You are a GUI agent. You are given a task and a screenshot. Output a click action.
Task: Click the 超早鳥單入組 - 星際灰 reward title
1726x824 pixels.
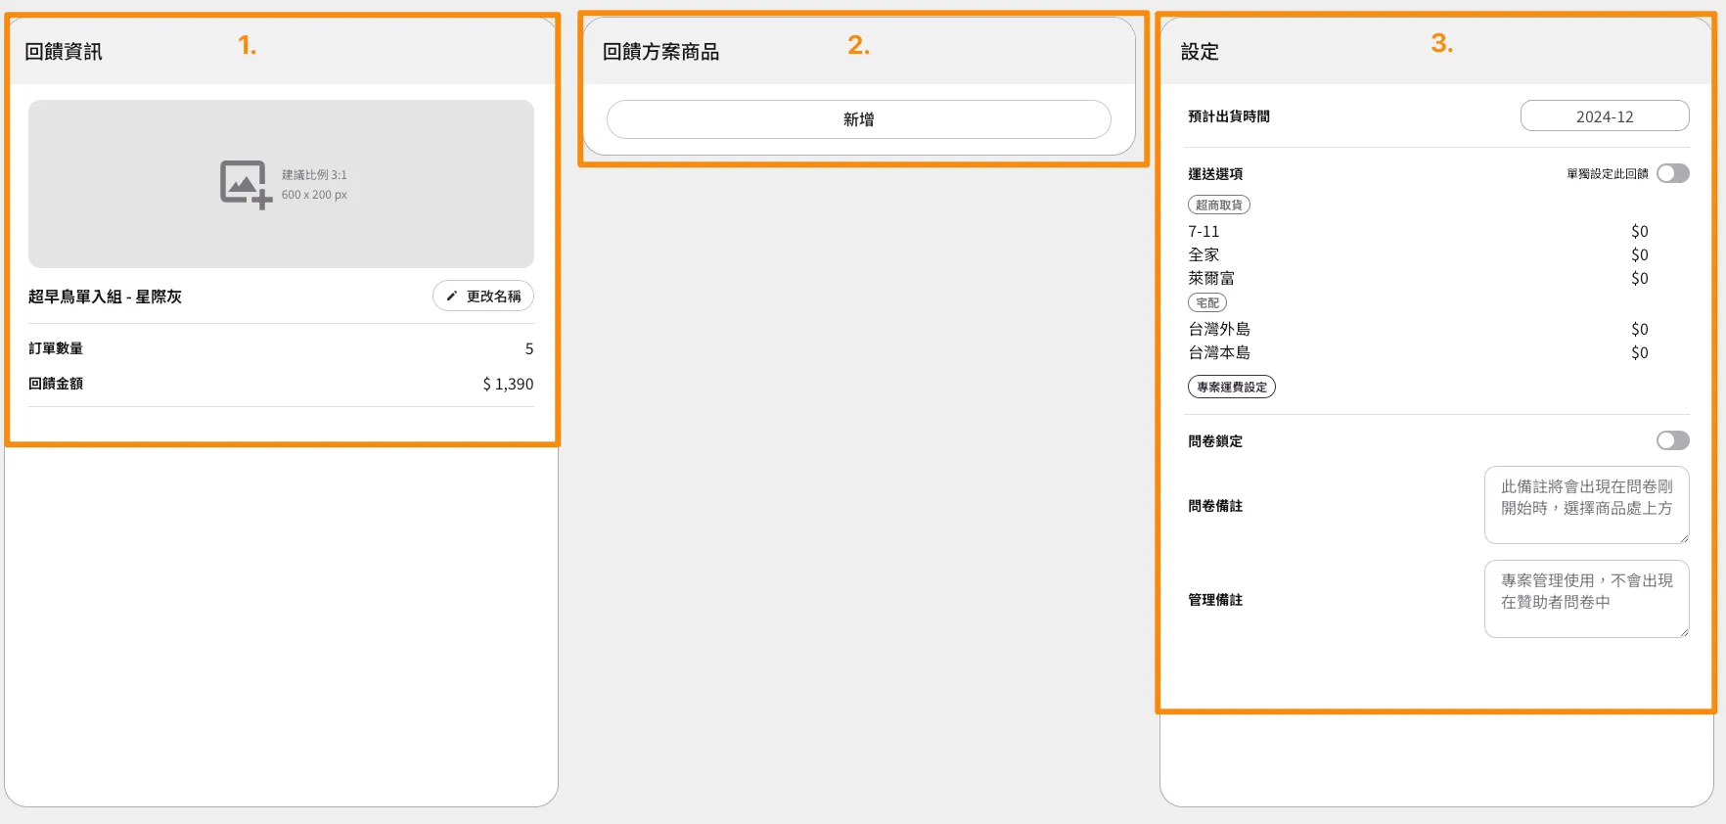click(x=105, y=297)
